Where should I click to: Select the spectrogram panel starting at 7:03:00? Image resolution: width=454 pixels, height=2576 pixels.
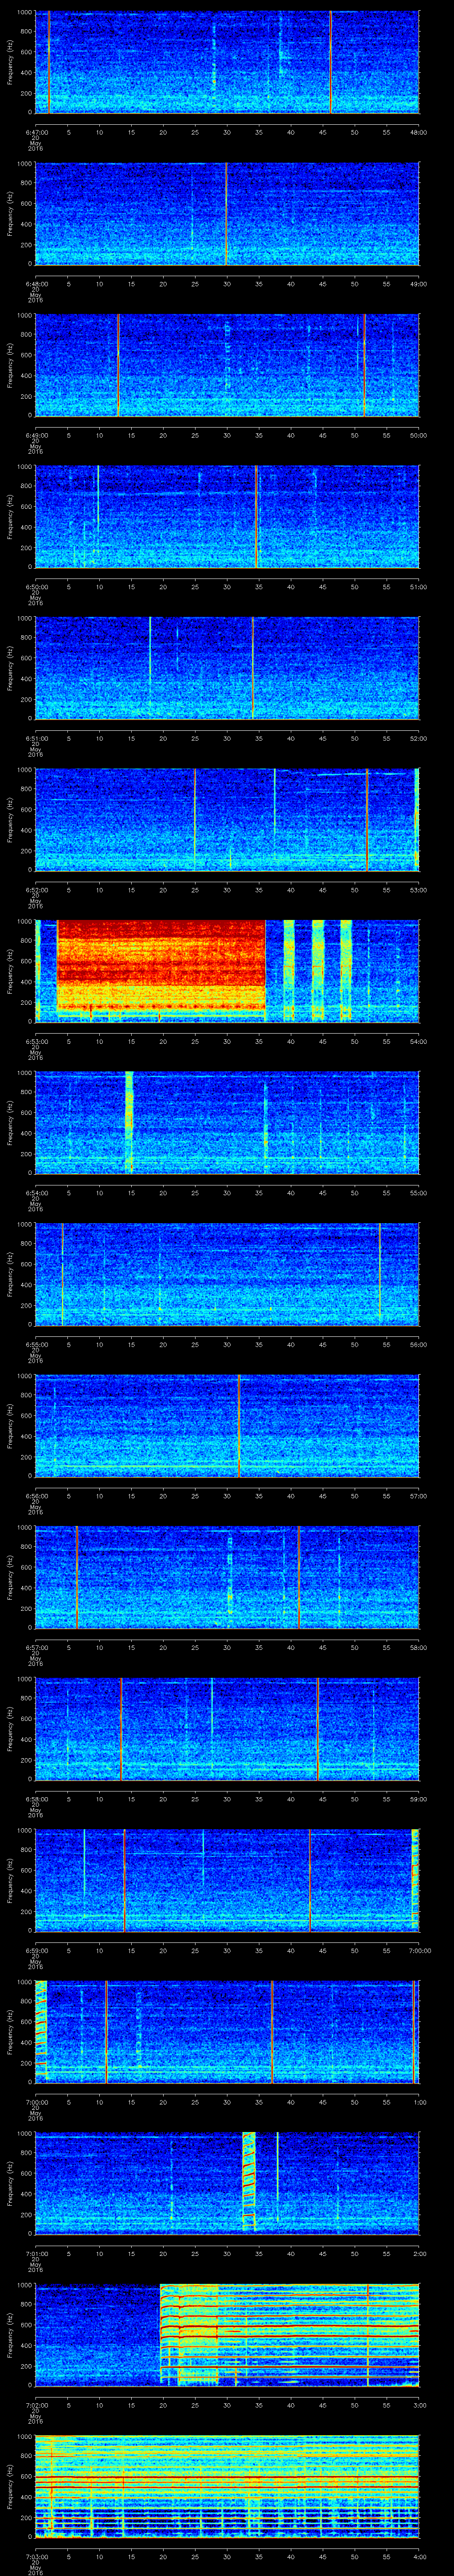pyautogui.click(x=227, y=2486)
